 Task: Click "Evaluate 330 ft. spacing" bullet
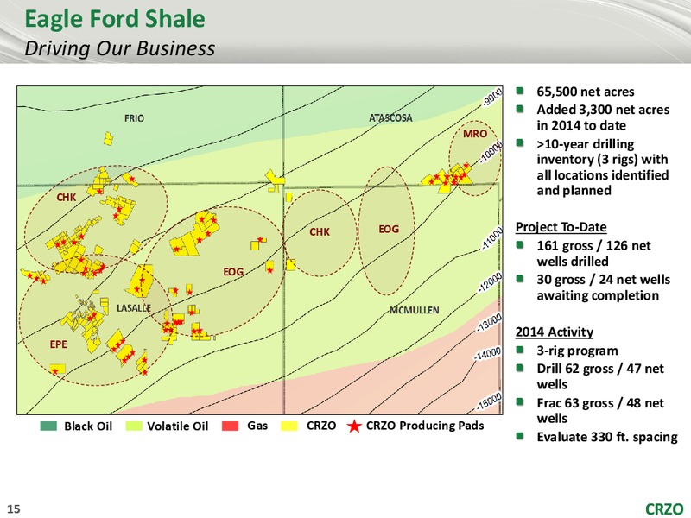tap(607, 437)
